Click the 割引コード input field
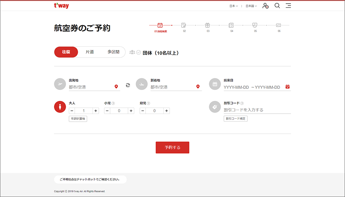This screenshot has height=197, width=345. [257, 110]
